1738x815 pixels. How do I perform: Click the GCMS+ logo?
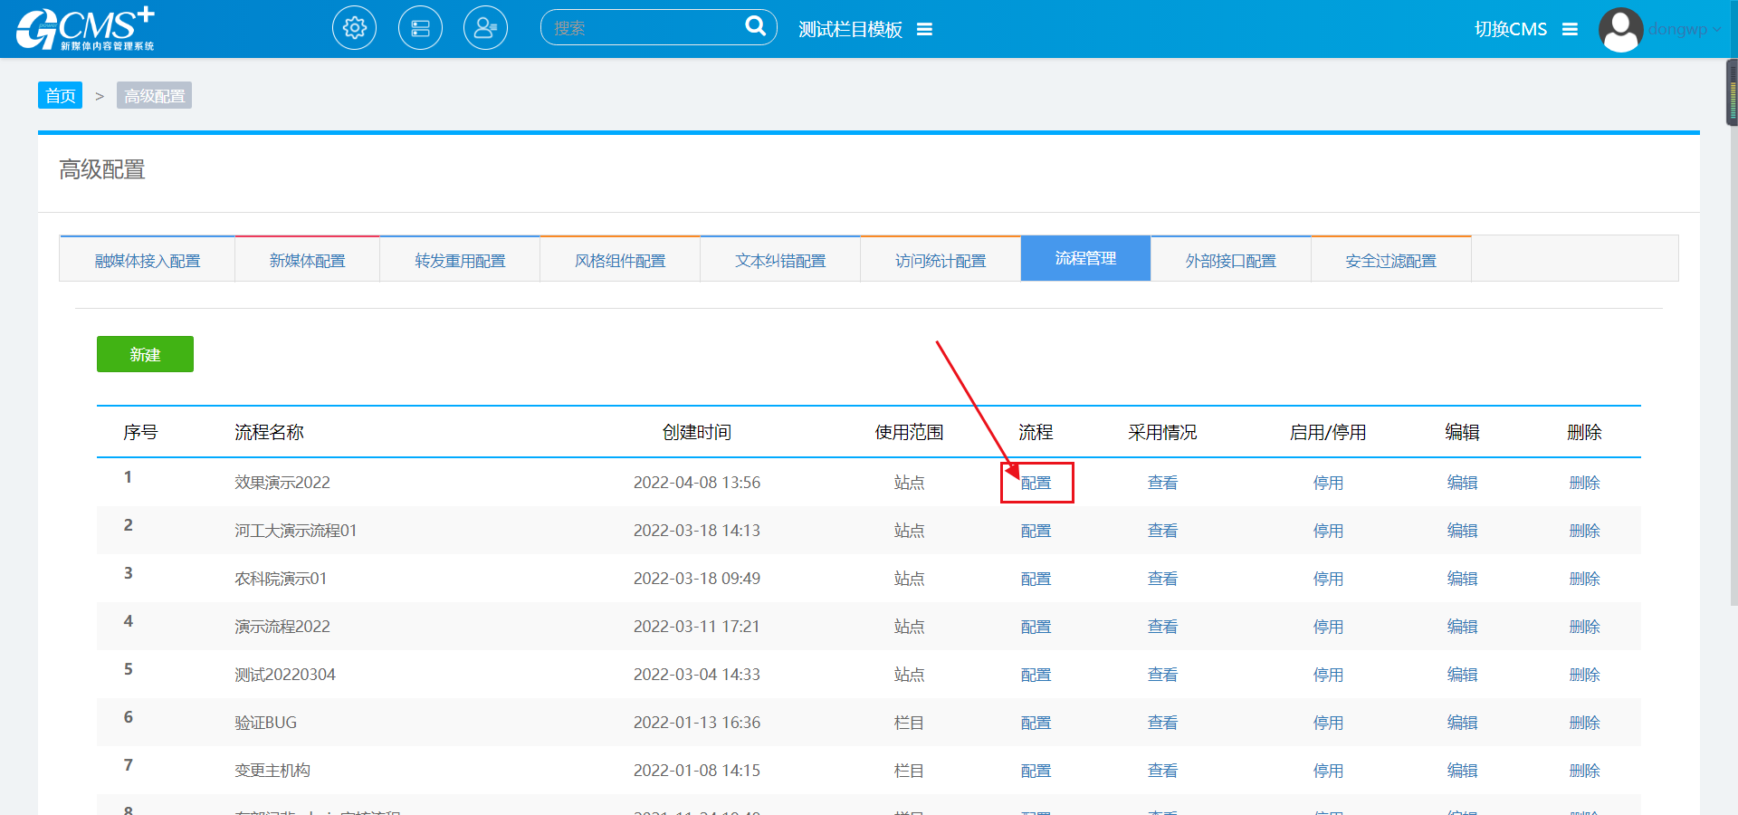pyautogui.click(x=85, y=29)
